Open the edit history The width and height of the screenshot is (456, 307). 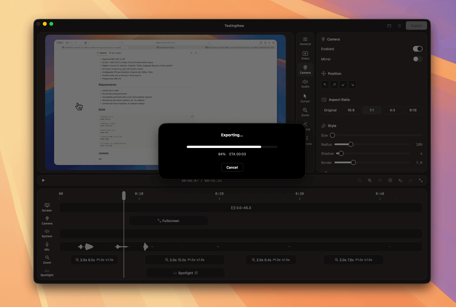pyautogui.click(x=390, y=180)
